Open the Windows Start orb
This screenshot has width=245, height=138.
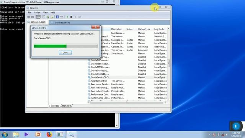click(x=5, y=135)
